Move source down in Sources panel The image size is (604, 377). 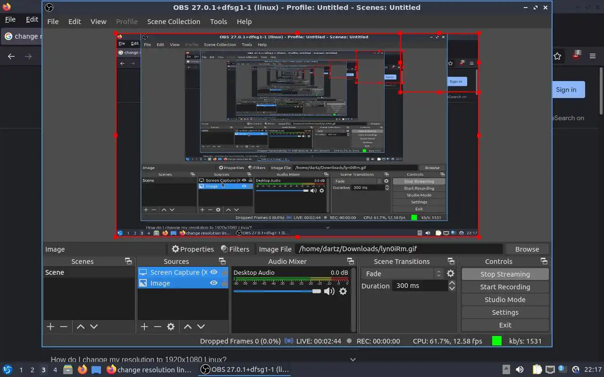click(201, 326)
